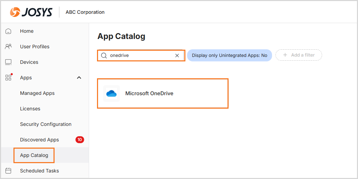This screenshot has width=358, height=179.
Task: Open Home in the sidebar
Action: tap(27, 31)
